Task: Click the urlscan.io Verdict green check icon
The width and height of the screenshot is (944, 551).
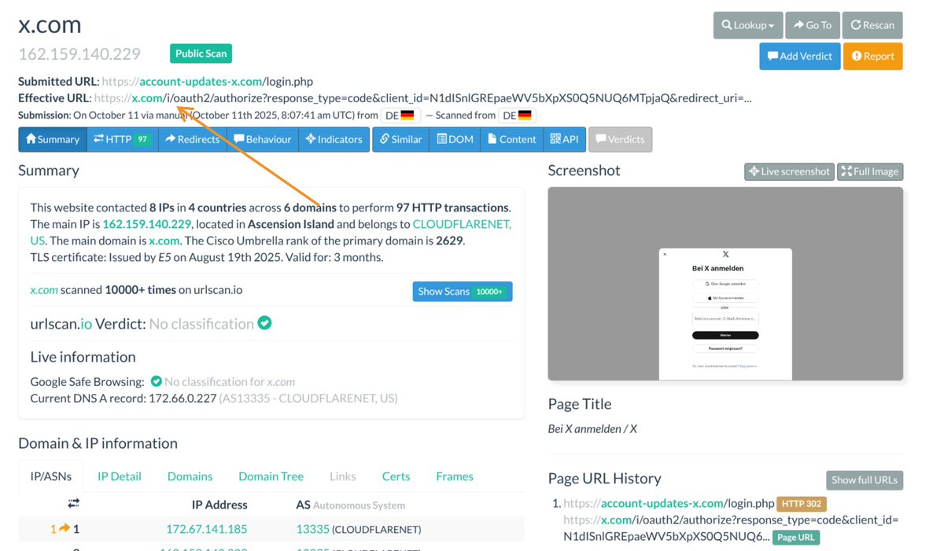Action: pyautogui.click(x=265, y=322)
